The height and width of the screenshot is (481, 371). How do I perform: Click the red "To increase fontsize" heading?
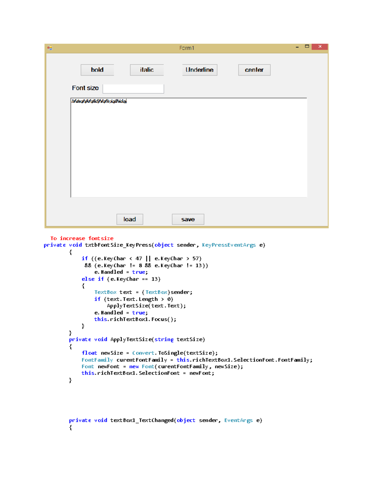(x=82, y=238)
